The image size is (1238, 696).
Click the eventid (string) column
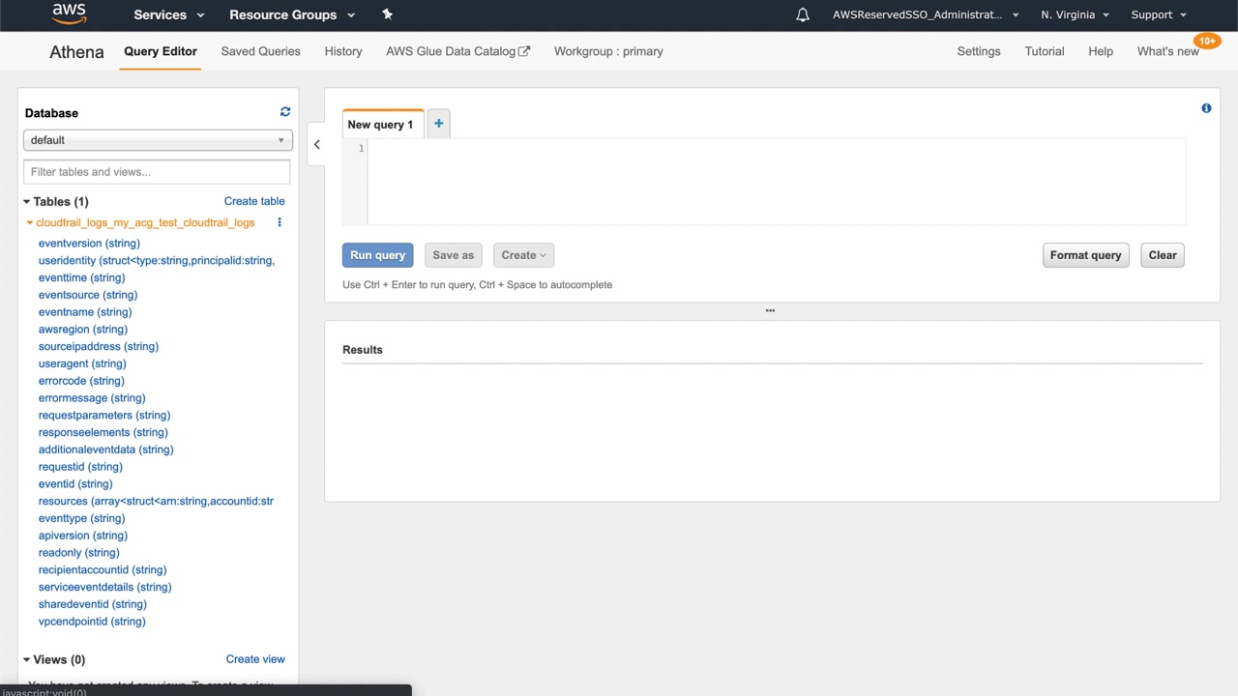click(75, 484)
